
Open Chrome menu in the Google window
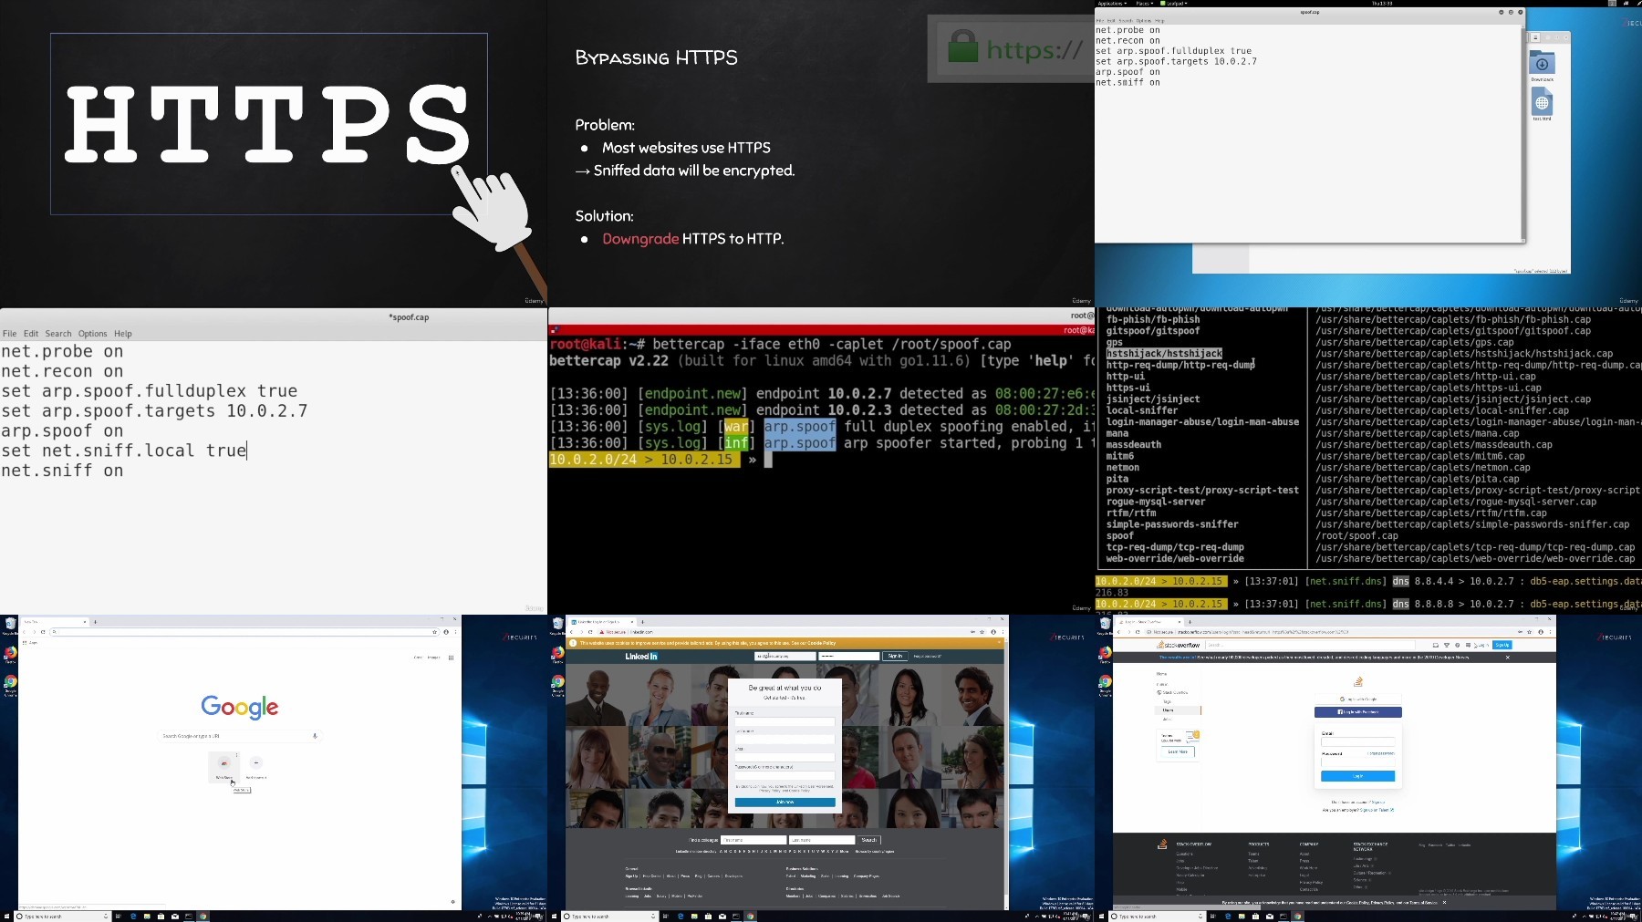tap(455, 632)
